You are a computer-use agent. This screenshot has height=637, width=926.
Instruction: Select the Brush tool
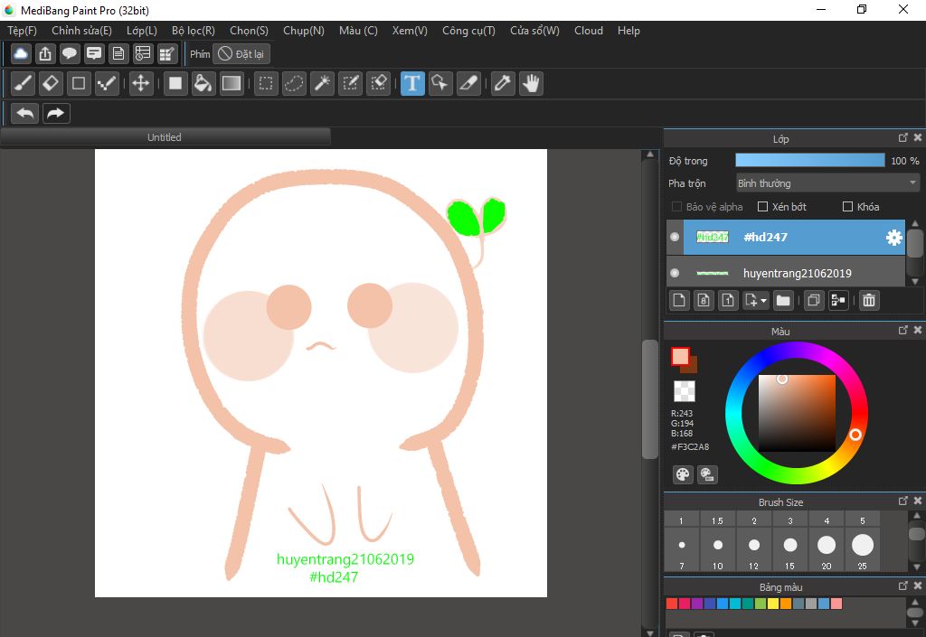[x=24, y=84]
